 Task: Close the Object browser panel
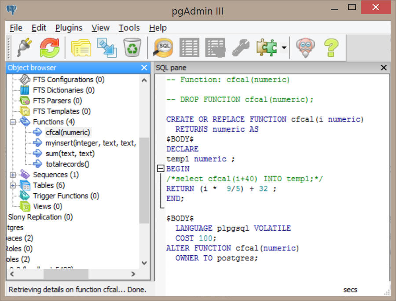coord(144,68)
